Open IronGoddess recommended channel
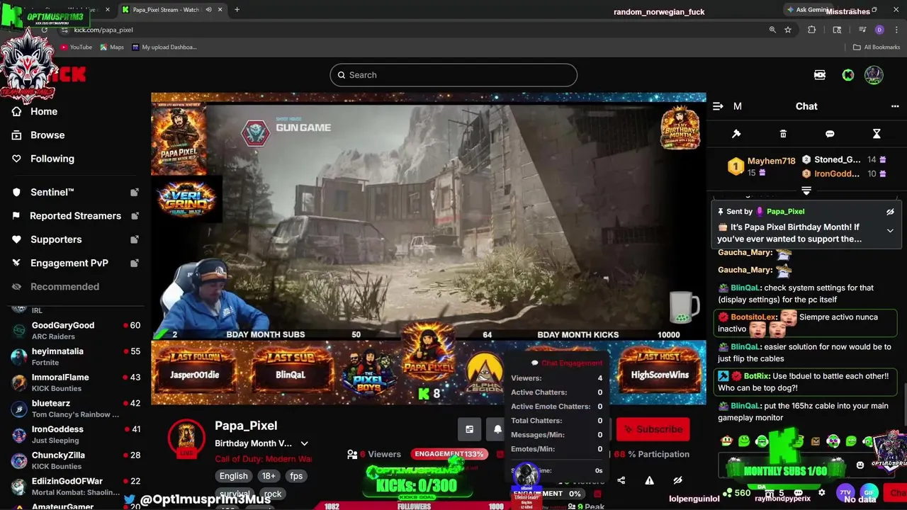The image size is (907, 510). tap(76, 434)
